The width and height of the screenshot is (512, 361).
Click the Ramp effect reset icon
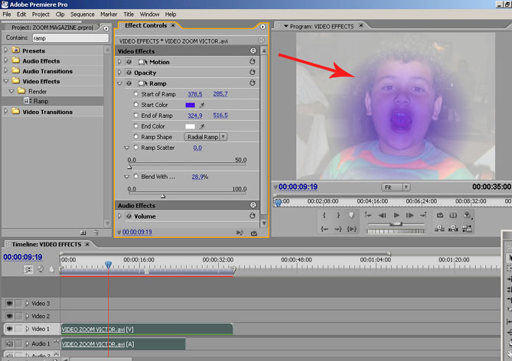point(252,83)
